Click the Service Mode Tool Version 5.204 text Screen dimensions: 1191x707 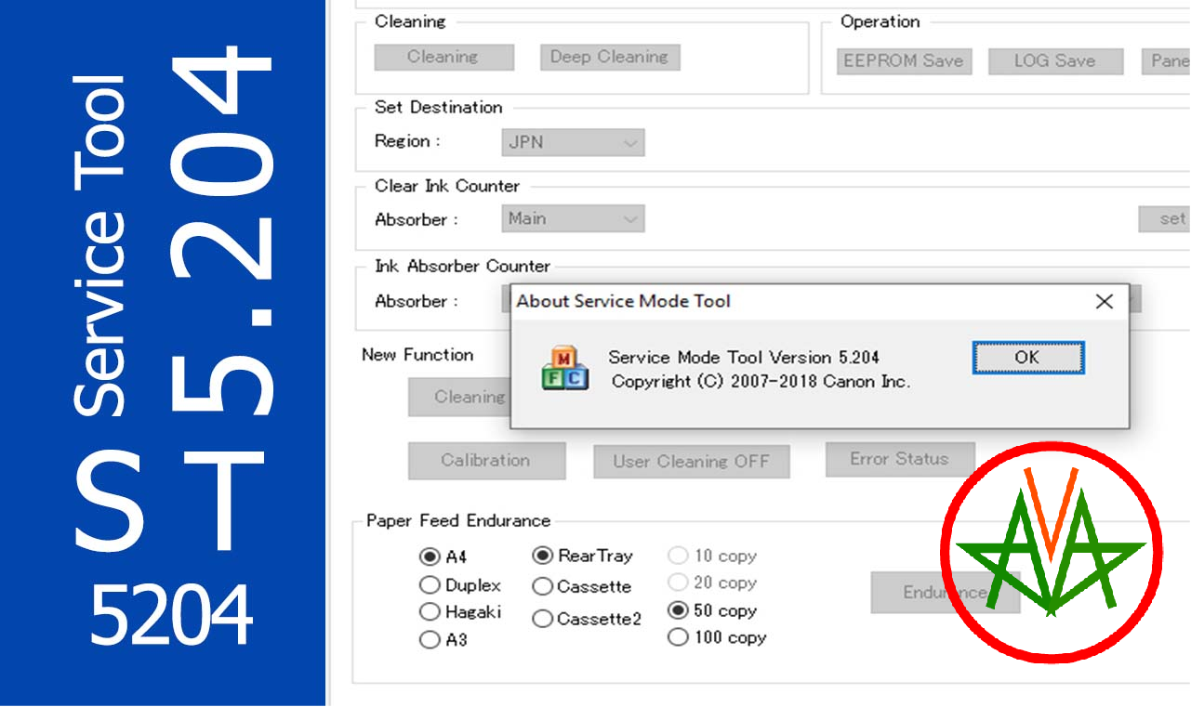tap(744, 358)
